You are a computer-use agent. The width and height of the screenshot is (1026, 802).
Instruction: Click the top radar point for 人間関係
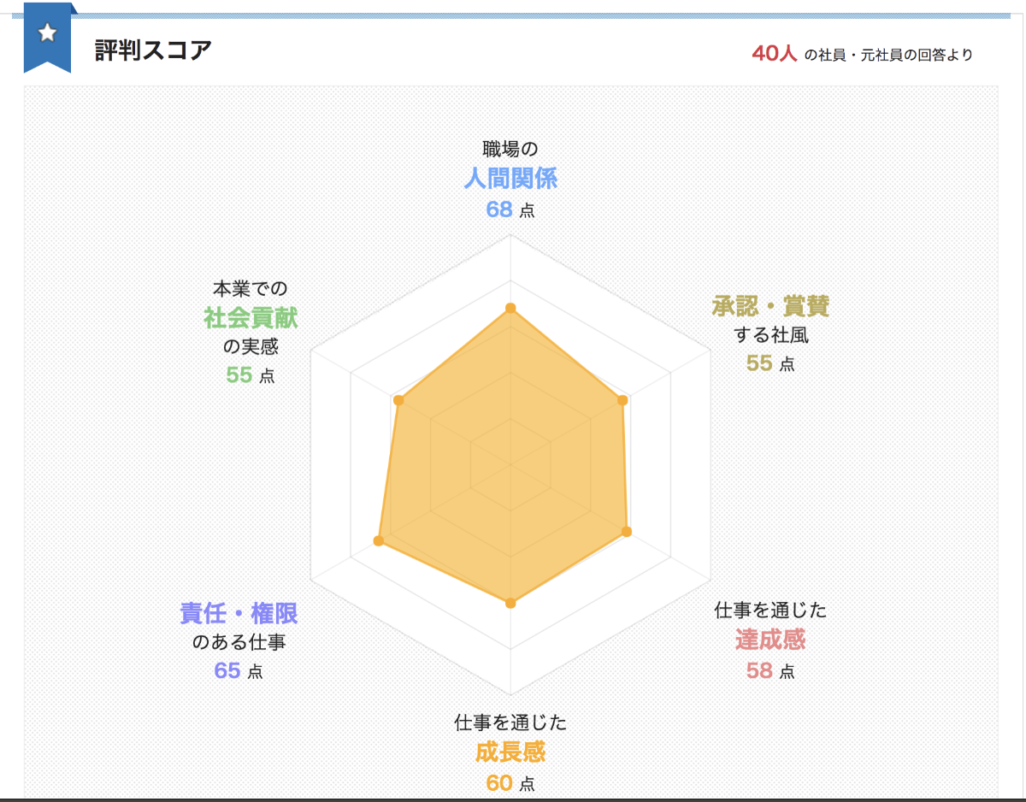pos(510,308)
